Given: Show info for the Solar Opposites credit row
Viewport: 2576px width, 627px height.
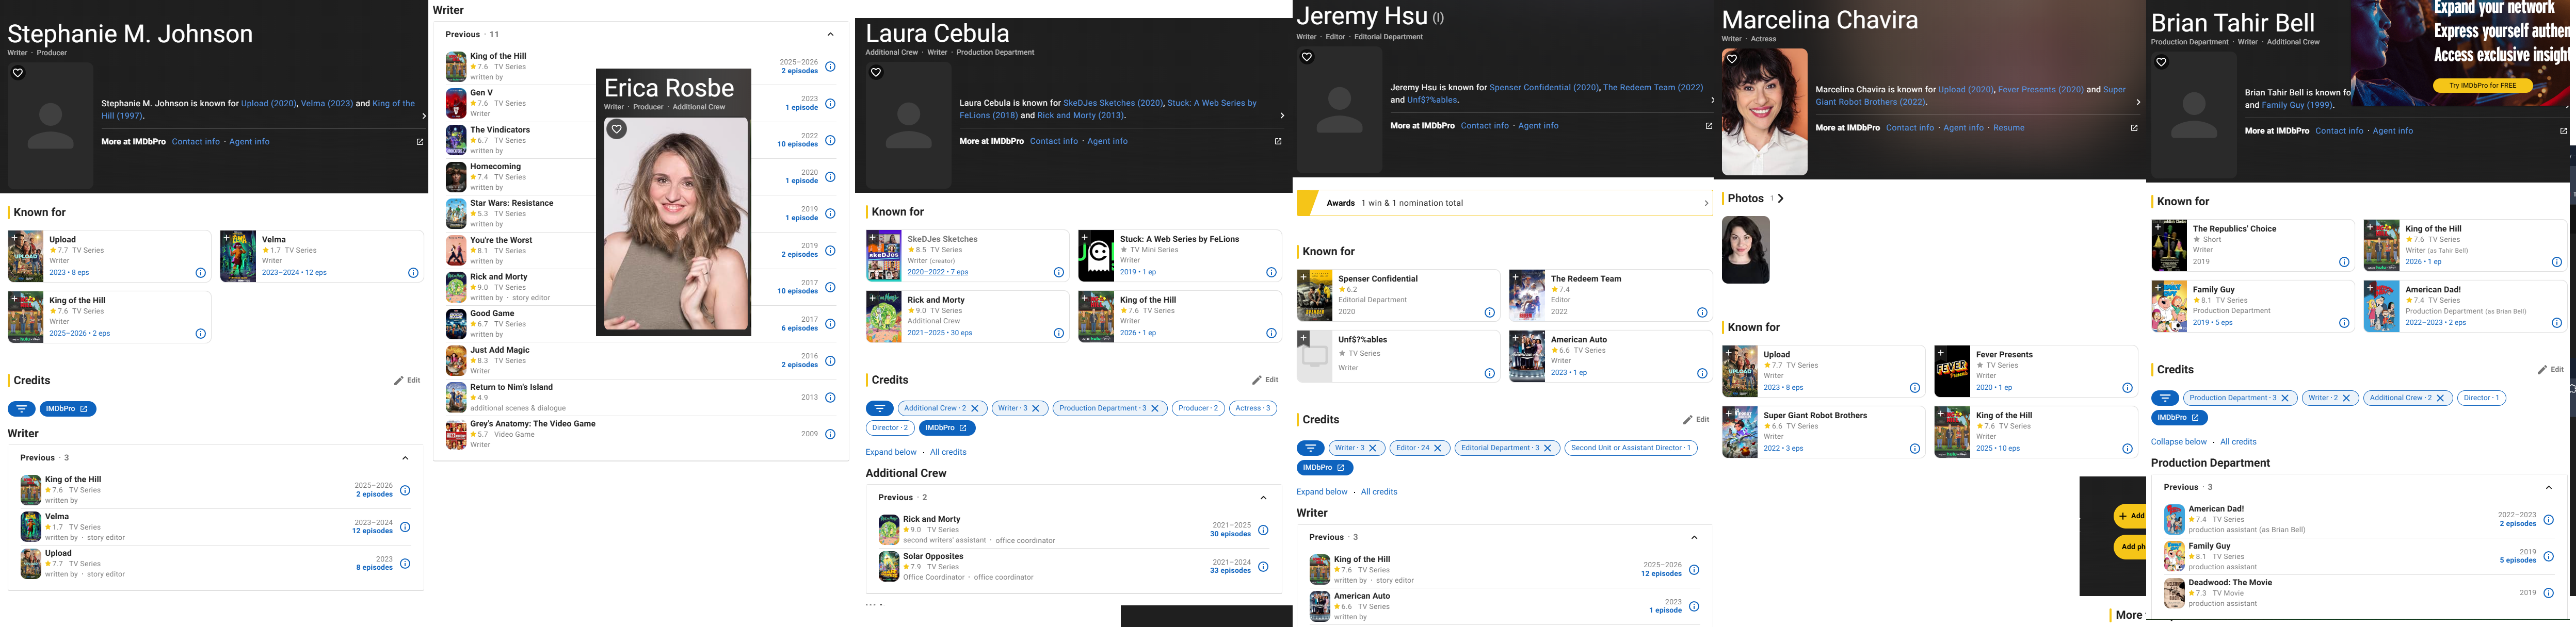Looking at the screenshot, I should point(1263,567).
